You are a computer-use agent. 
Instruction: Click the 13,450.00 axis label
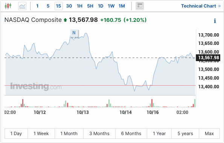pos(209,78)
